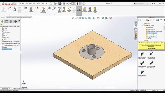Expand the Mates folder
165x93 pixels.
(1, 47)
